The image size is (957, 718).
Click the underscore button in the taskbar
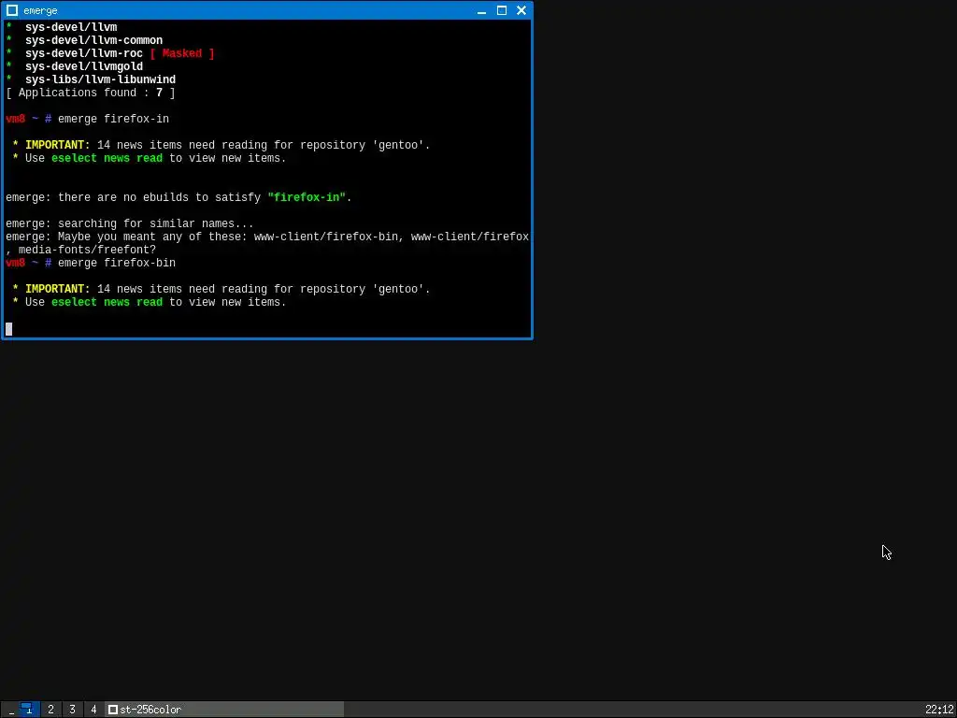tap(11, 710)
